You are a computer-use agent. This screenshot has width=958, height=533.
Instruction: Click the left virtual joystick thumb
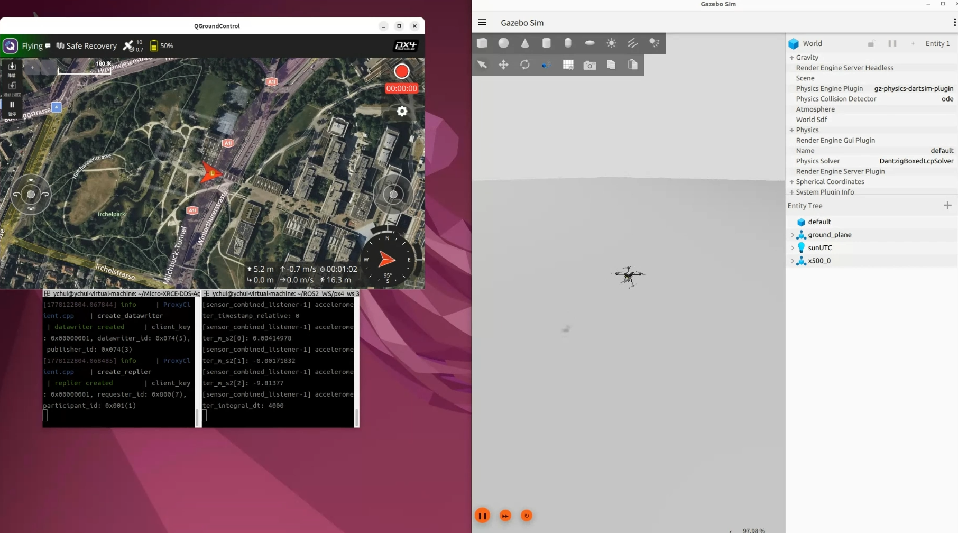[x=31, y=195]
